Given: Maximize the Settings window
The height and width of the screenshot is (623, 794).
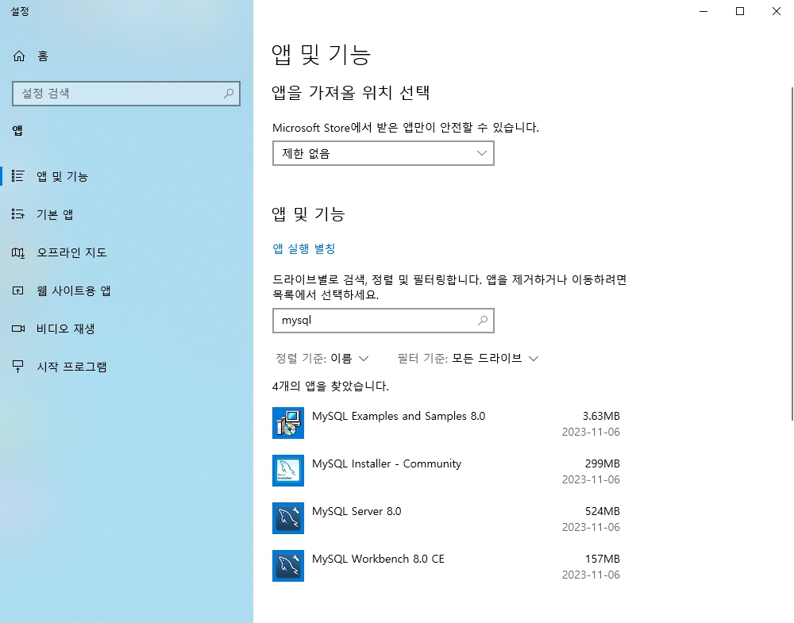Looking at the screenshot, I should click(x=740, y=11).
